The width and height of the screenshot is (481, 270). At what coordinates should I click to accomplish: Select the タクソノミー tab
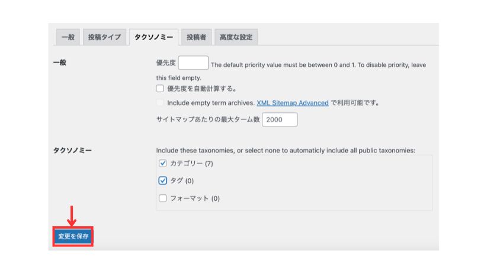(153, 37)
